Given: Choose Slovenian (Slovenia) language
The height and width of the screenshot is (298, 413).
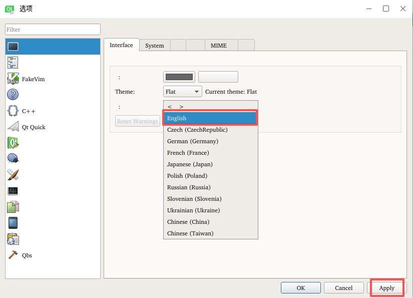Looking at the screenshot, I should point(210,199).
